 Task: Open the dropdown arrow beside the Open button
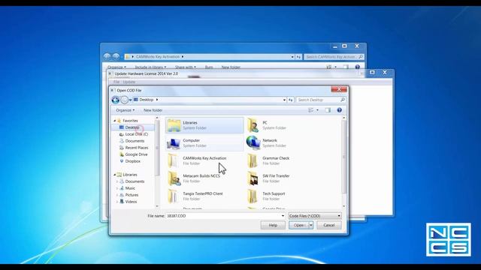(x=311, y=225)
